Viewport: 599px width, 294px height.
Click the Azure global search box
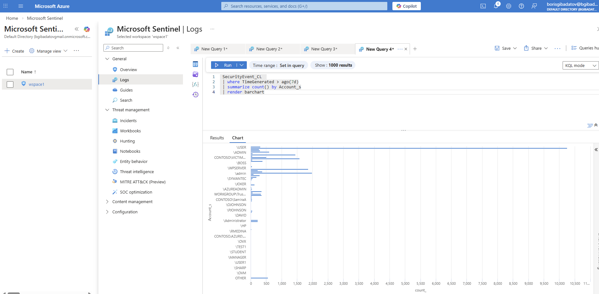[x=304, y=6]
